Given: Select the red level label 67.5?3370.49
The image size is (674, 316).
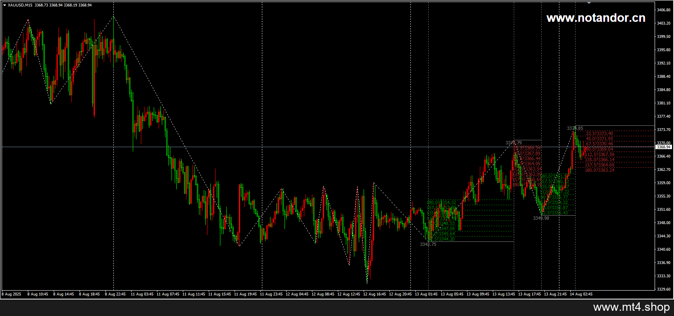Looking at the screenshot, I should (x=599, y=144).
